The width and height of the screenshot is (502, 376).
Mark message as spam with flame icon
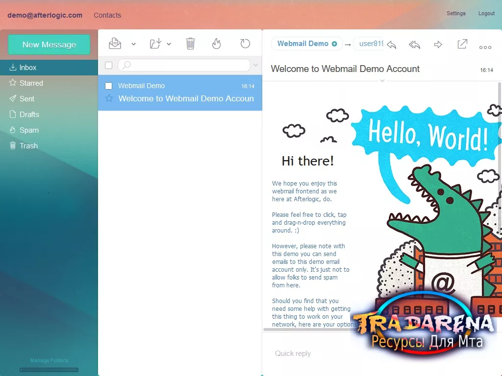[x=216, y=44]
